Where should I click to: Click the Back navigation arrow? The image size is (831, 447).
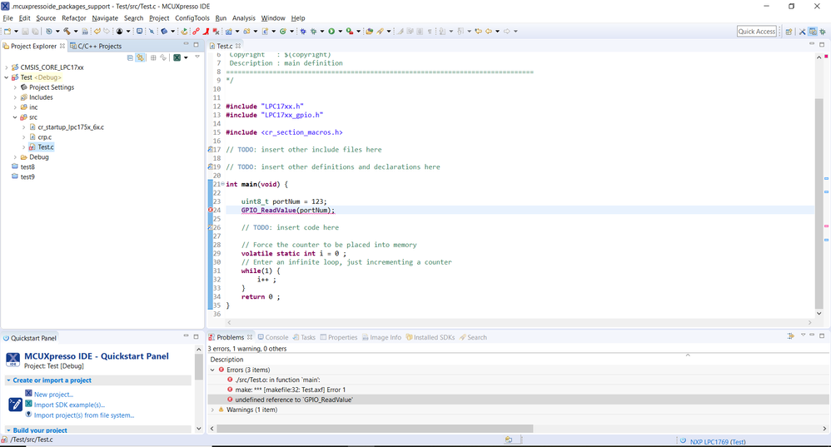click(489, 32)
